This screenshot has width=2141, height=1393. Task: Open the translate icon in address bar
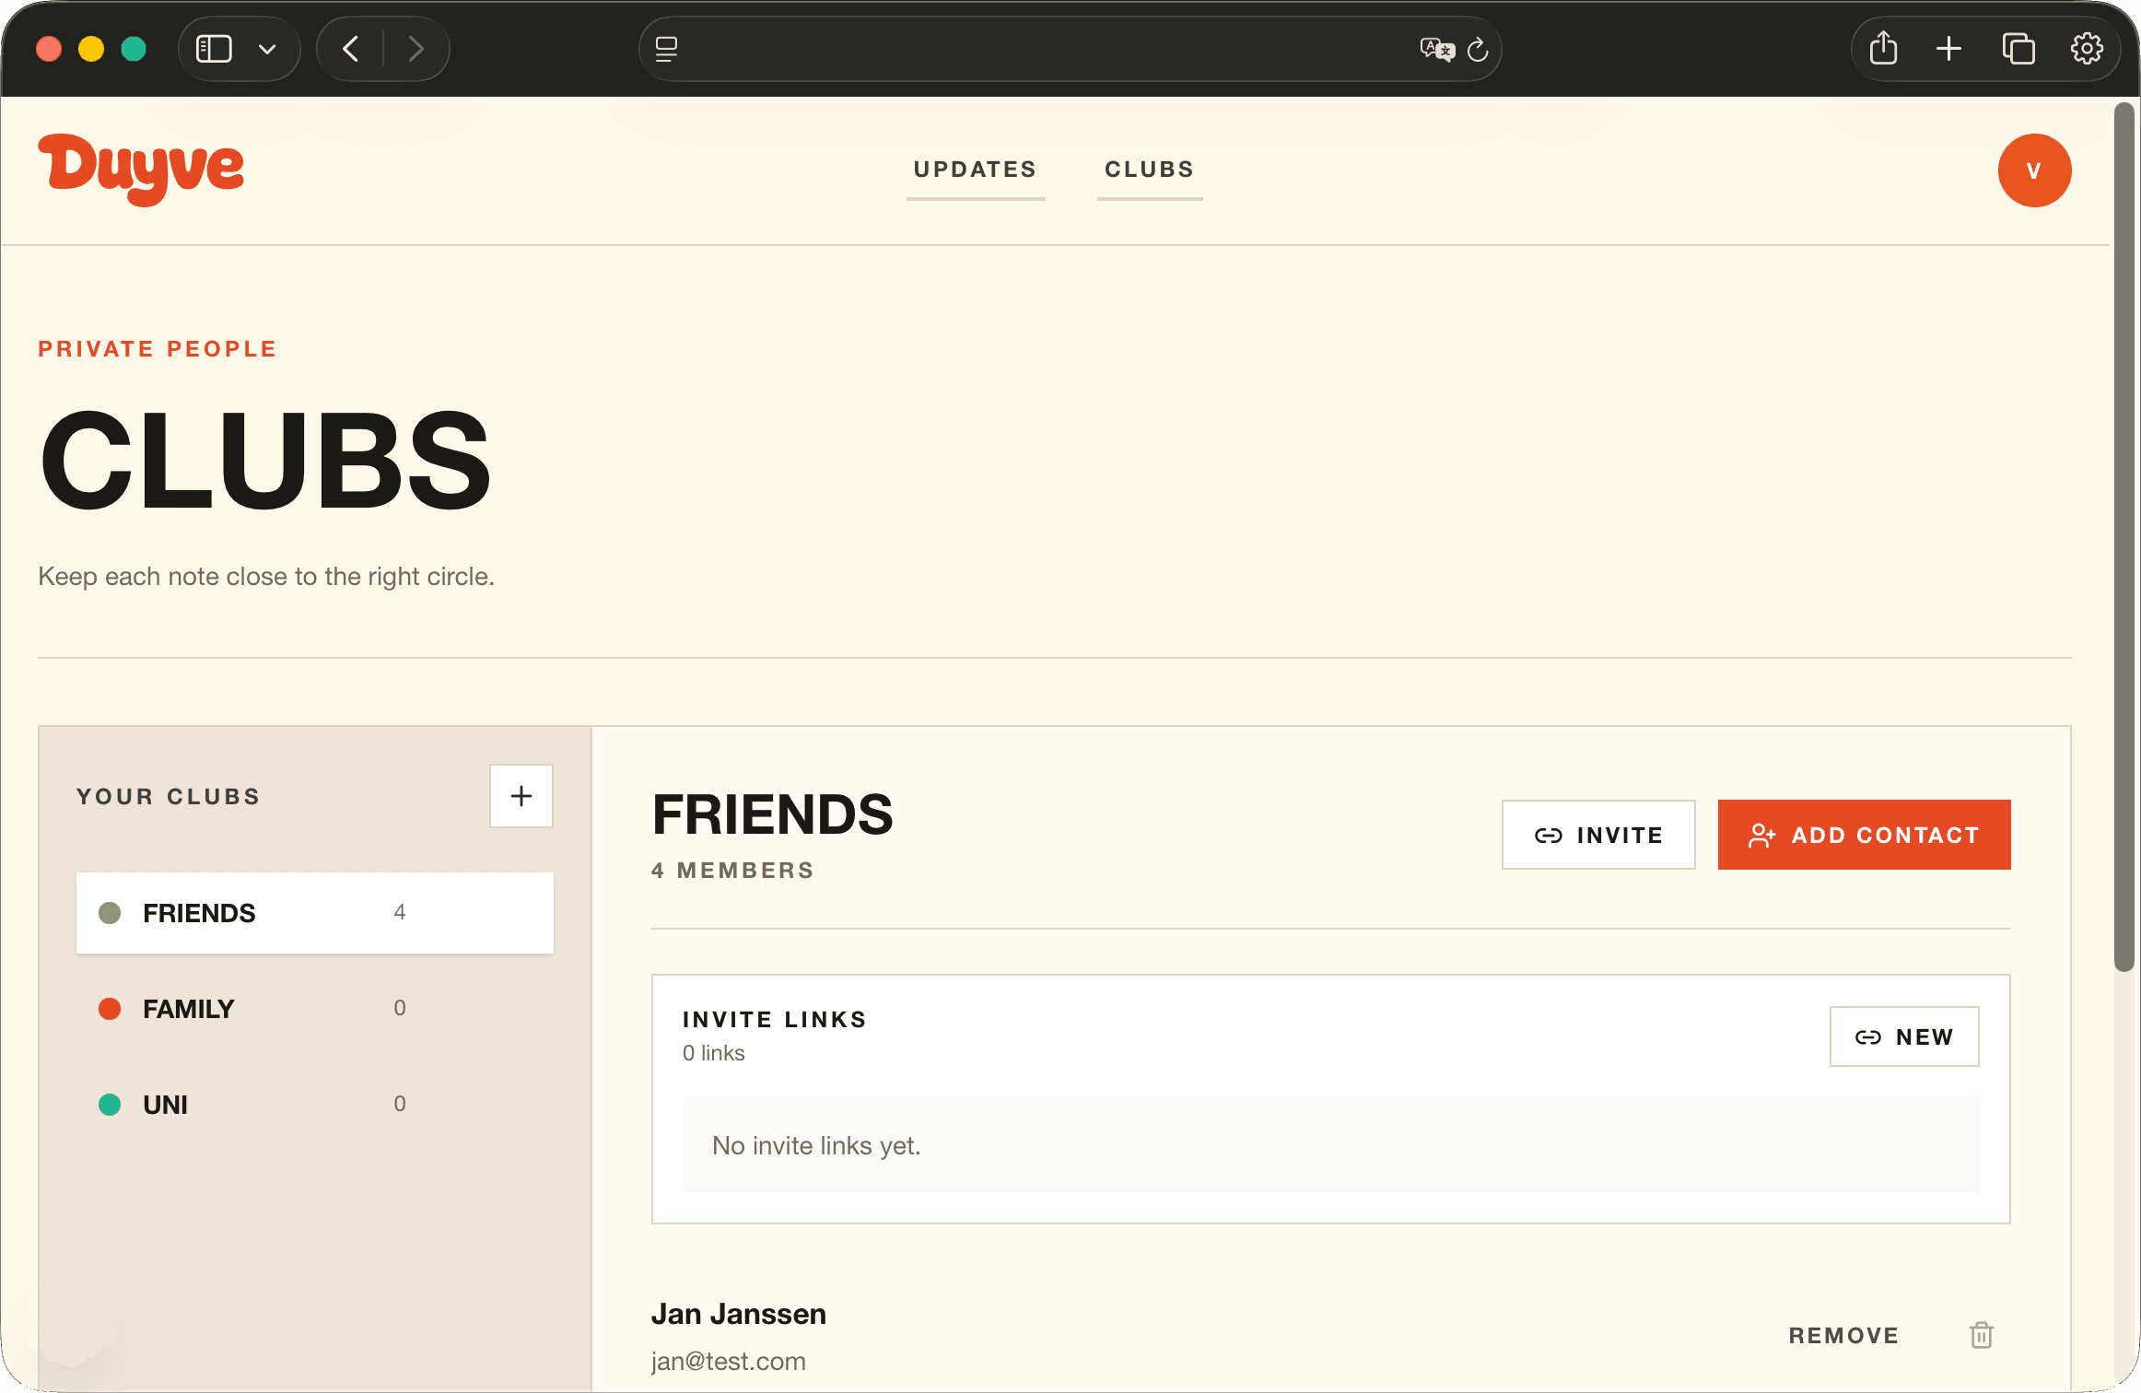click(x=1436, y=49)
